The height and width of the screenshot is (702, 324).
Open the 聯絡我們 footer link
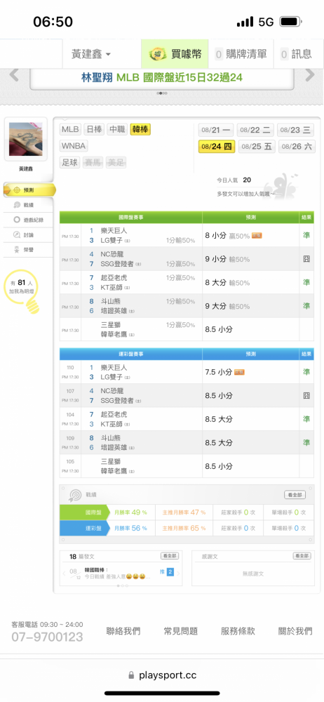tap(123, 631)
